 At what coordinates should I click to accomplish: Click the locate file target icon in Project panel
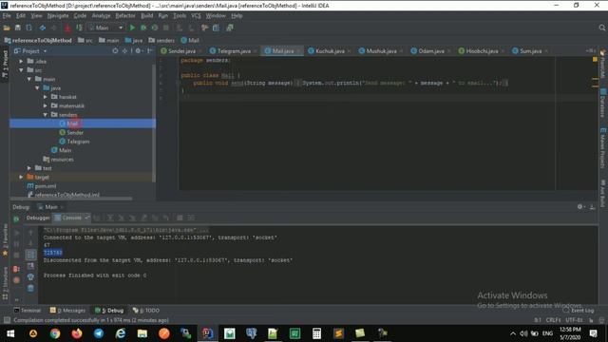point(115,50)
